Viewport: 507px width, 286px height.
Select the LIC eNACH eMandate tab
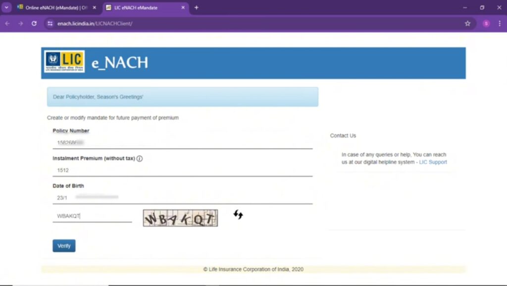coord(145,7)
